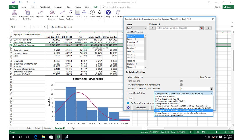The height and width of the screenshot is (140, 243).
Task: Switch to the Results sheet tab
Action: 47,128
